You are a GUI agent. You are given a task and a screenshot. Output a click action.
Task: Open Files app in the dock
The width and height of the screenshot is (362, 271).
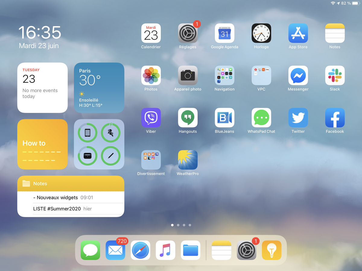pos(190,250)
